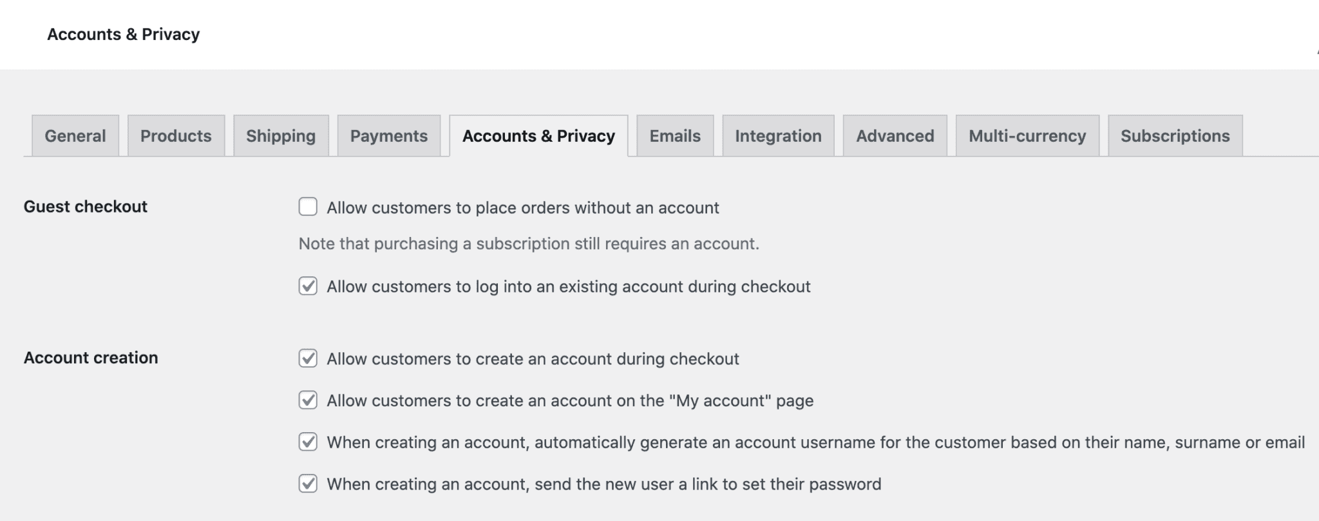The height and width of the screenshot is (521, 1319).
Task: Switch to the Products tab
Action: [x=176, y=136]
